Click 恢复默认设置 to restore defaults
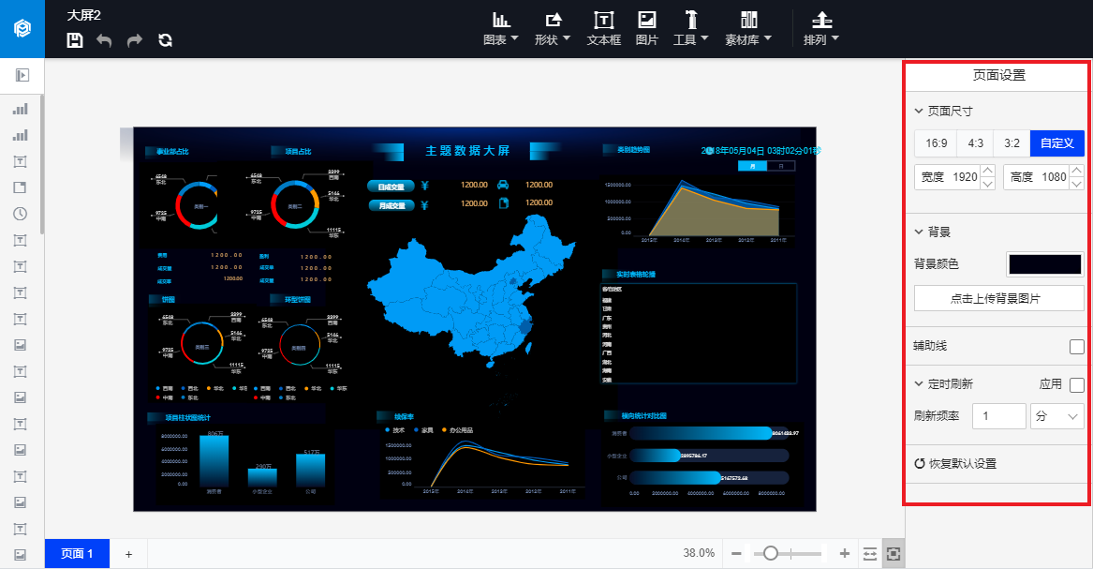Viewport: 1093px width, 569px height. pyautogui.click(x=955, y=464)
